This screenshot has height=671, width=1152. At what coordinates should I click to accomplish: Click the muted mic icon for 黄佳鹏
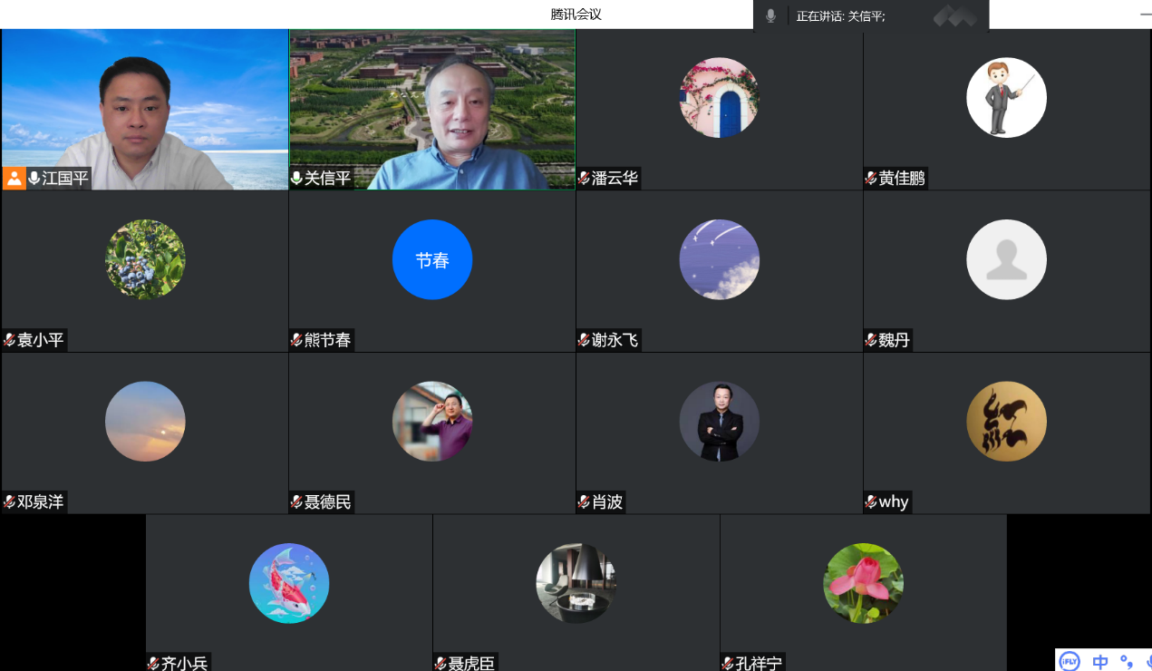point(871,178)
